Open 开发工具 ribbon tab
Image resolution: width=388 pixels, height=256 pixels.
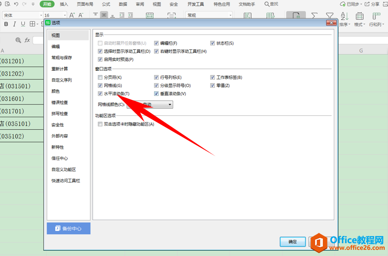pyautogui.click(x=196, y=4)
